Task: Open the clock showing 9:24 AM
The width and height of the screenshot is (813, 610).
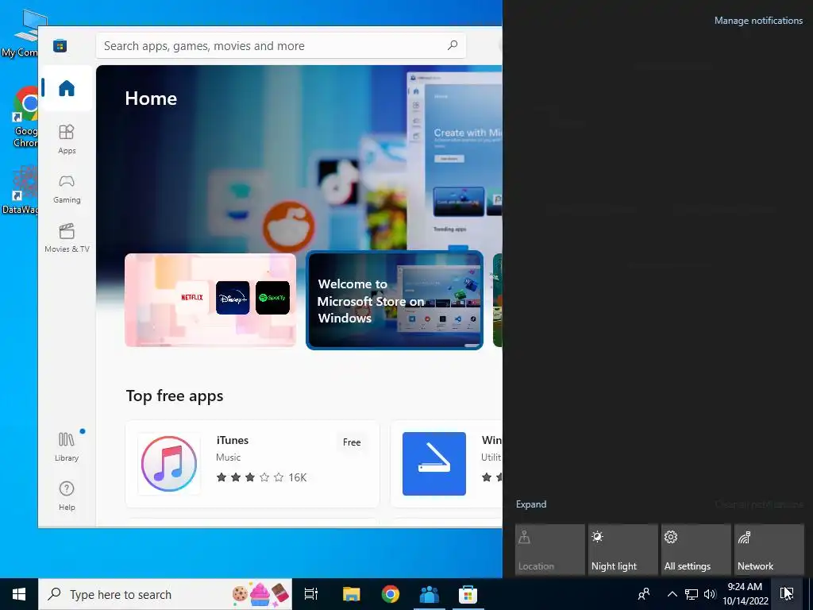Action: pyautogui.click(x=745, y=594)
